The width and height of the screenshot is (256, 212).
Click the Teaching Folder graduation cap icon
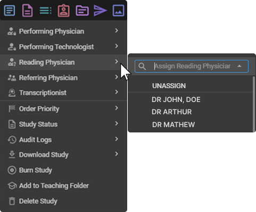click(x=12, y=185)
